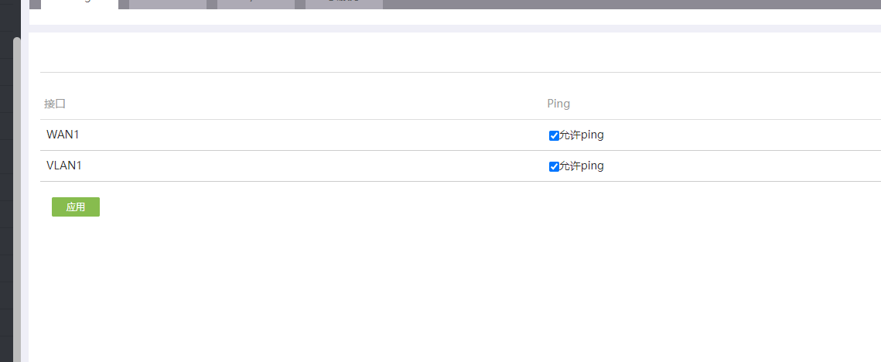
Task: Toggle the VLAN1 allow ping checkbox
Action: pyautogui.click(x=554, y=166)
